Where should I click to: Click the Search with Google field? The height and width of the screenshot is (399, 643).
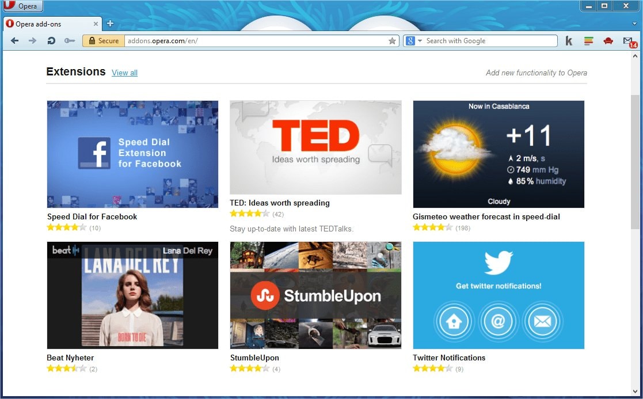(489, 41)
